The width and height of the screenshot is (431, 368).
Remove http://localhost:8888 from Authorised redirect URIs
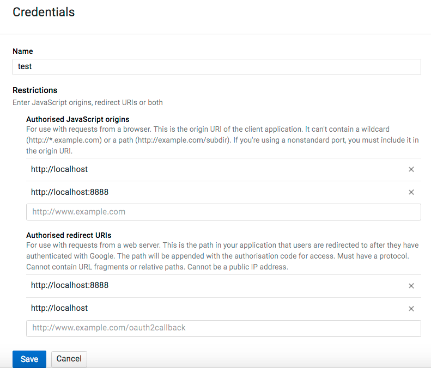tap(411, 286)
